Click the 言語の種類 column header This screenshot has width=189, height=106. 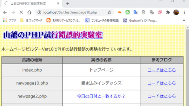[x=32, y=60]
